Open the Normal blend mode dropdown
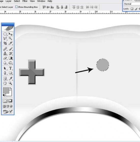Image resolution: width=140 pixels, height=142 pixels. pos(132,4)
